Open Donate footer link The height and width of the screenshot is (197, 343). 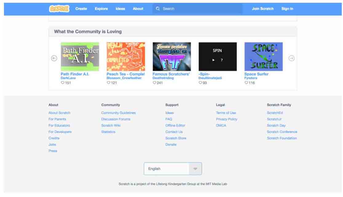[x=171, y=145]
